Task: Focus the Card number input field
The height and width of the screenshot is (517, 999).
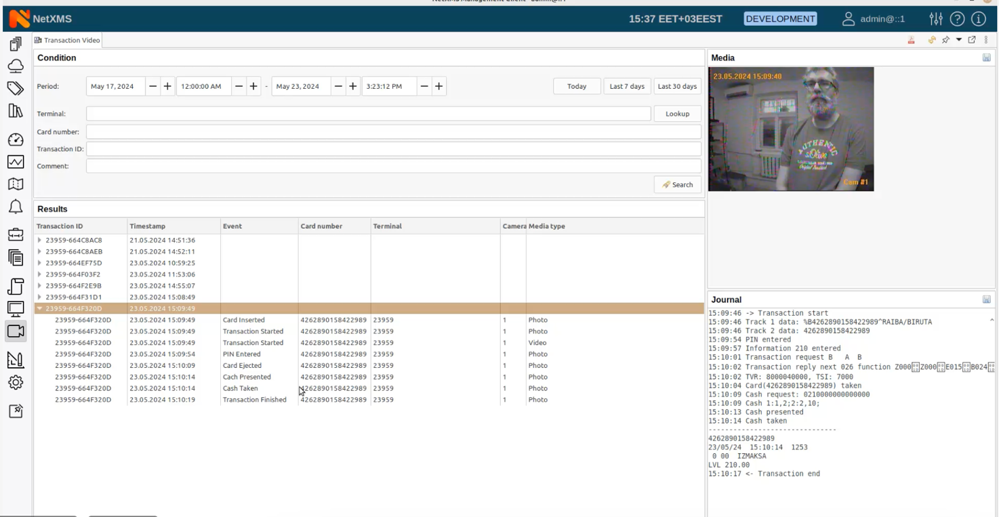Action: [393, 132]
